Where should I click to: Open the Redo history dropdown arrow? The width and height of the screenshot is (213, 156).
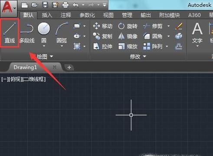click(98, 5)
